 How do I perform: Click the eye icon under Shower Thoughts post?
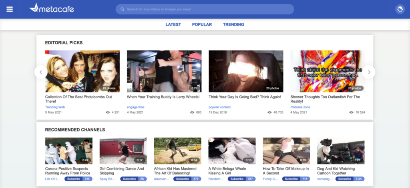tap(351, 112)
